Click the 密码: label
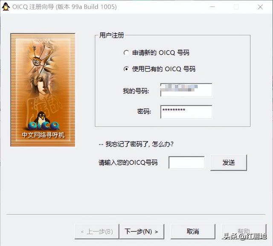 click(x=144, y=111)
